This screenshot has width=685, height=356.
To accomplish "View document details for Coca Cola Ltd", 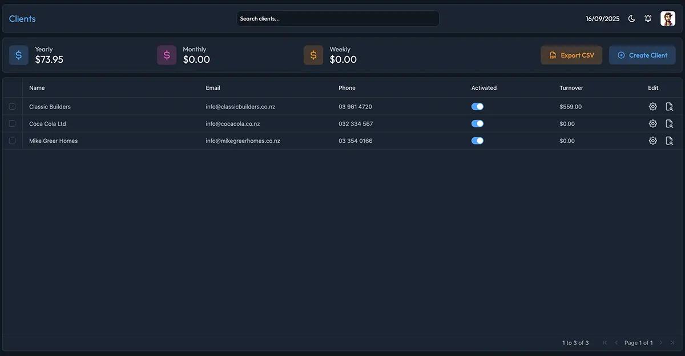I will 669,124.
